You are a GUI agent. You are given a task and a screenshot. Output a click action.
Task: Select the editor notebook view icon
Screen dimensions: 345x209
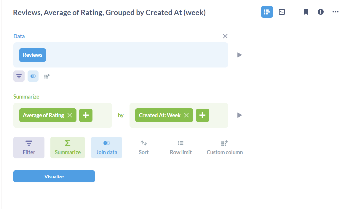coord(267,12)
